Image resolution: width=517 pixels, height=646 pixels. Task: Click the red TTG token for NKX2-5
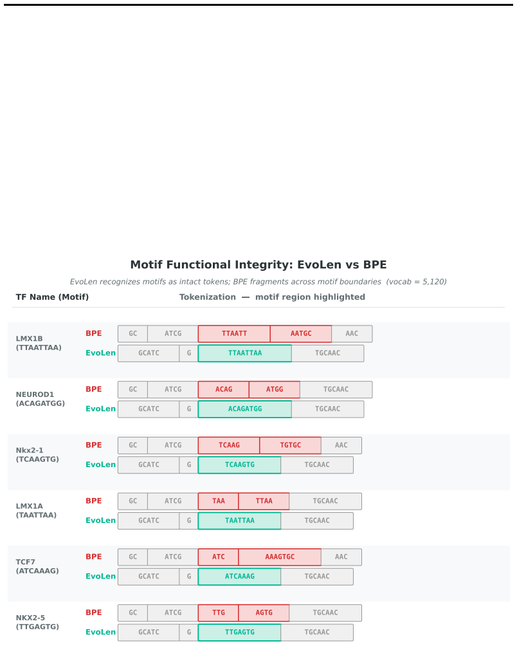click(219, 613)
